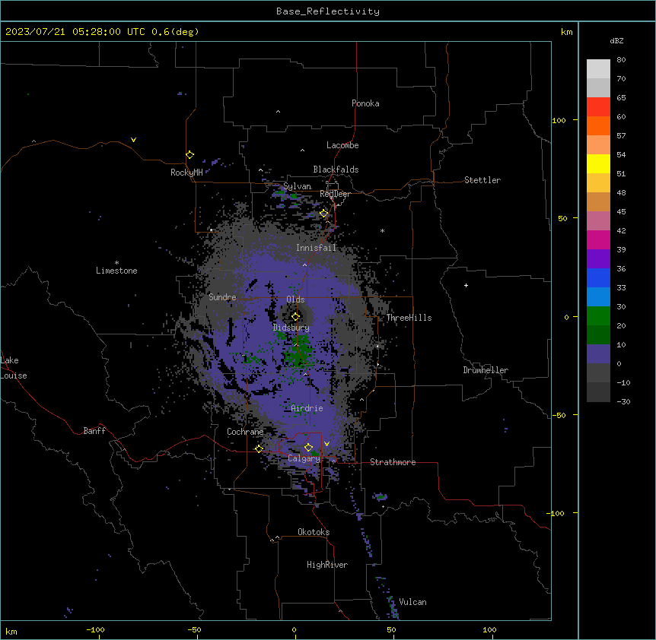This screenshot has height=640, width=656.
Task: Click the km unit label at top right
Action: [x=567, y=32]
